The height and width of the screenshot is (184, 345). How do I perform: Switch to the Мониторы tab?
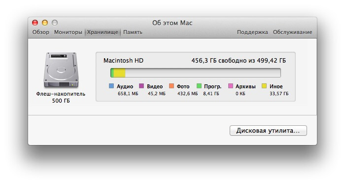point(68,32)
